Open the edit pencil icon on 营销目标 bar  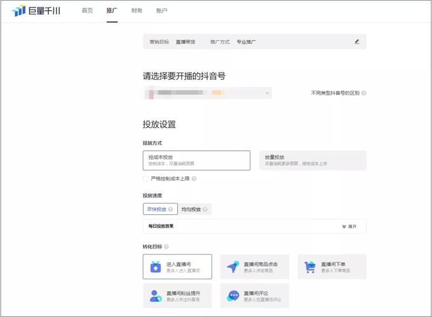tap(357, 42)
